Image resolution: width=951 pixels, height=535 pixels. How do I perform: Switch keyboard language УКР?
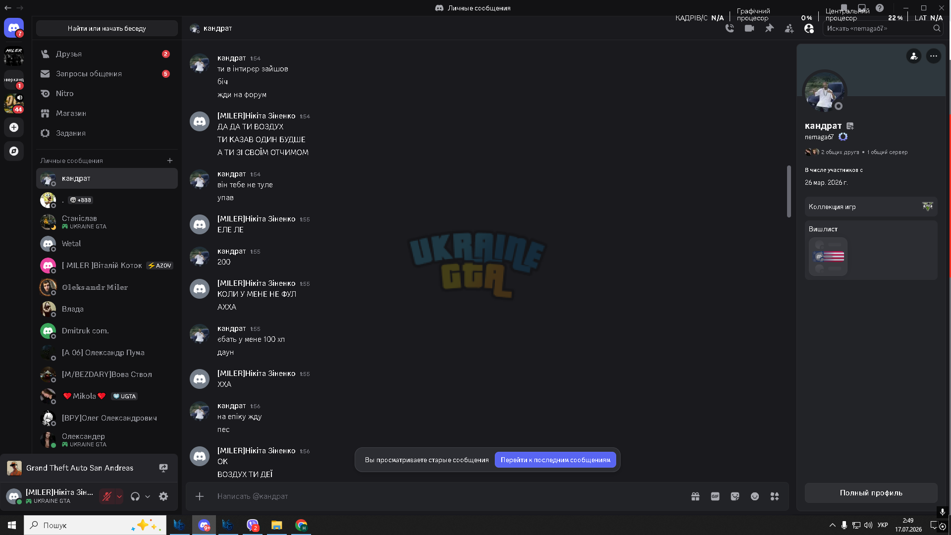(x=883, y=525)
